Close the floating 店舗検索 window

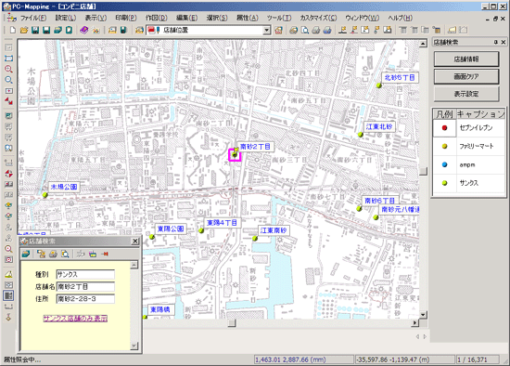tap(135, 242)
